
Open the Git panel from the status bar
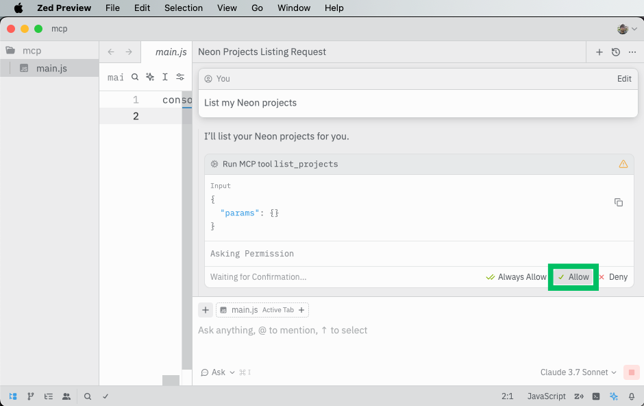30,396
